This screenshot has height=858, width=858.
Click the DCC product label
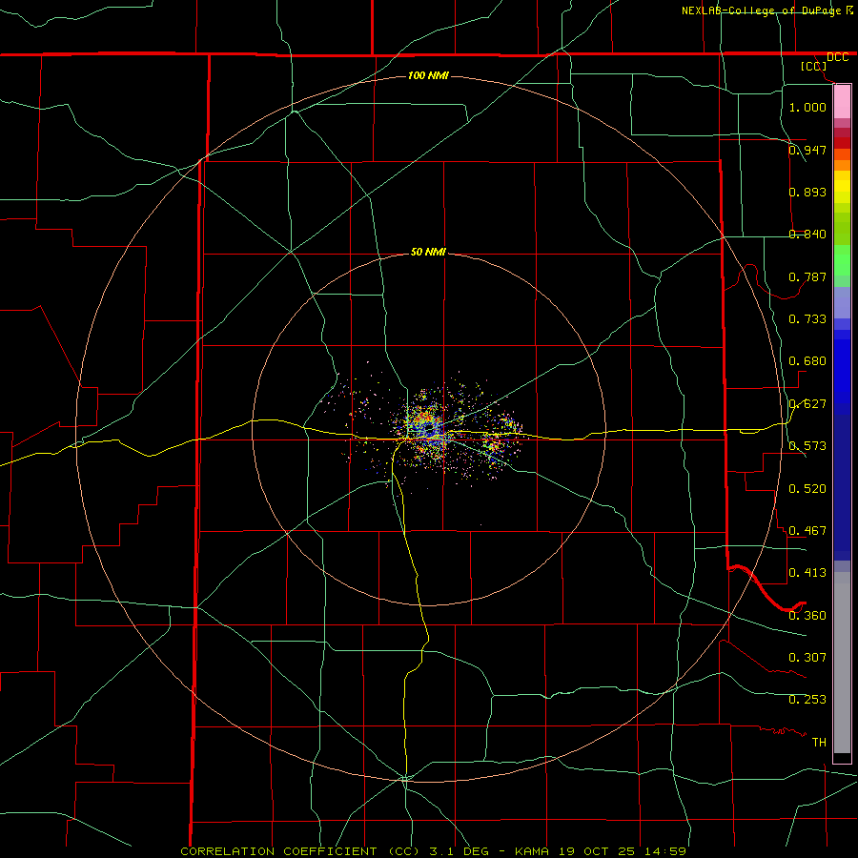837,57
